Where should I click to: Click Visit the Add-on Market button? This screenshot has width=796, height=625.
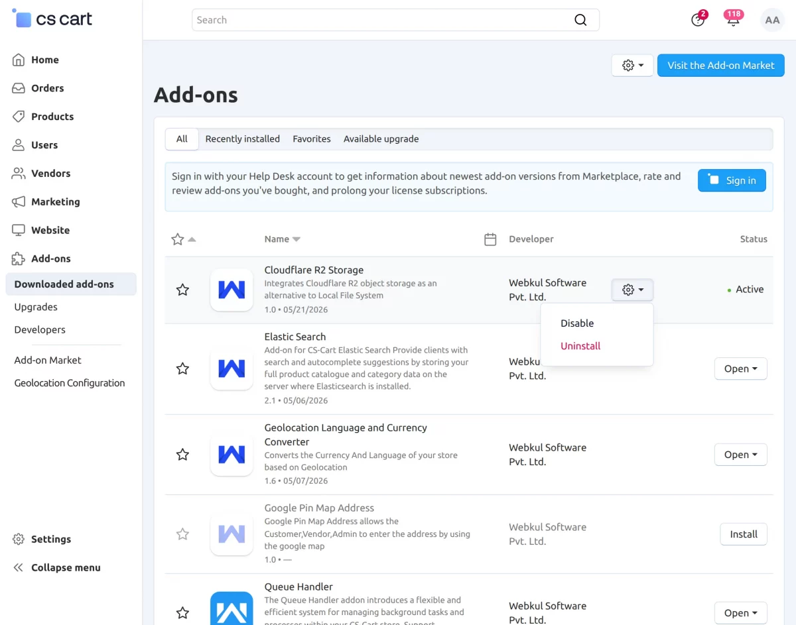(x=721, y=66)
